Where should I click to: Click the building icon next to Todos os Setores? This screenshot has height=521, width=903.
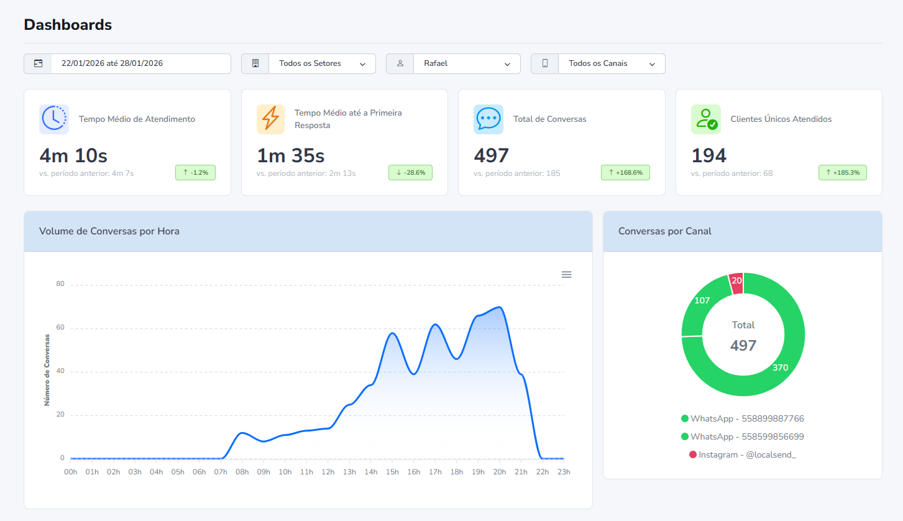click(x=255, y=63)
